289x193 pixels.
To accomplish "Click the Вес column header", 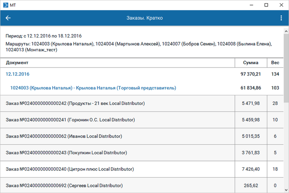I will [275, 63].
